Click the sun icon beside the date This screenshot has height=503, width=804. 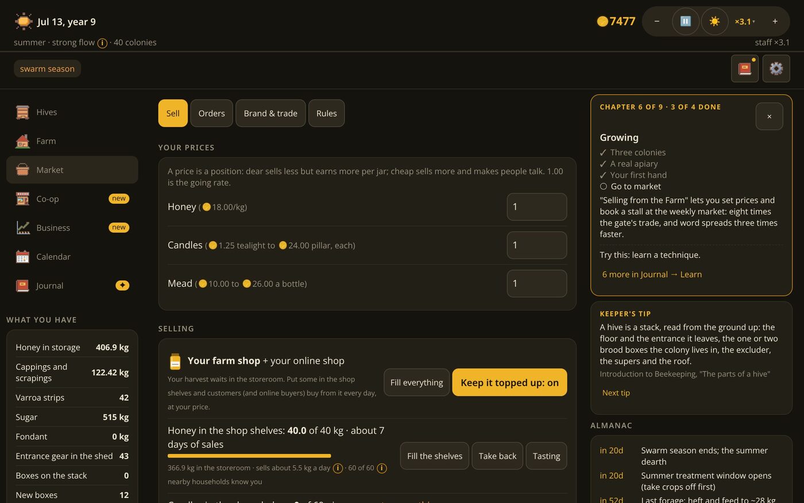point(24,21)
